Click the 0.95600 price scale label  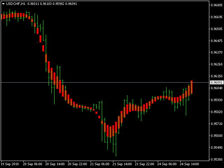[x=217, y=135]
